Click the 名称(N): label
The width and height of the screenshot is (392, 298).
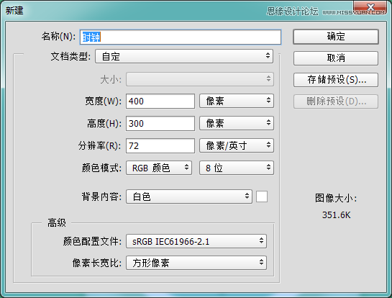tap(58, 37)
